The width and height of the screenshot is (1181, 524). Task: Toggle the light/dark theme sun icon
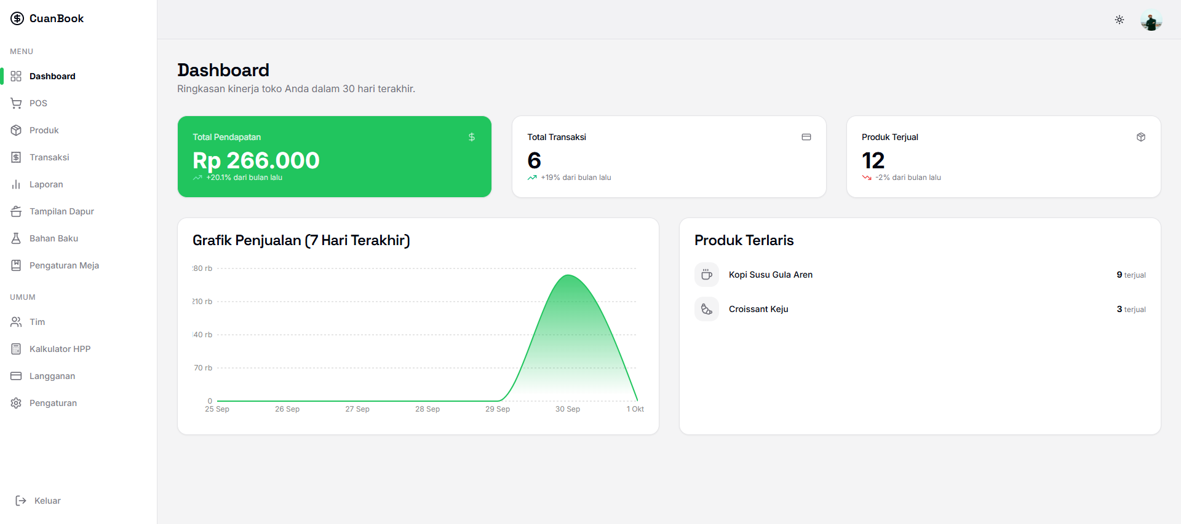pos(1119,20)
